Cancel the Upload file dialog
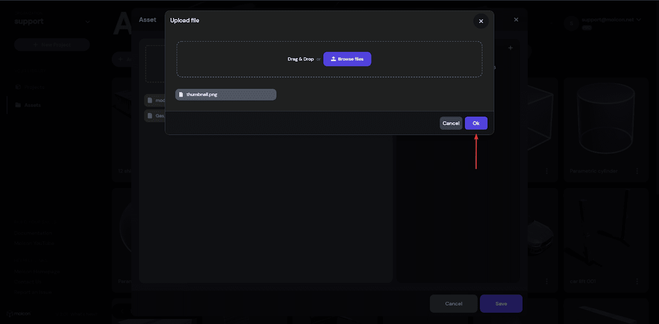 coord(450,123)
